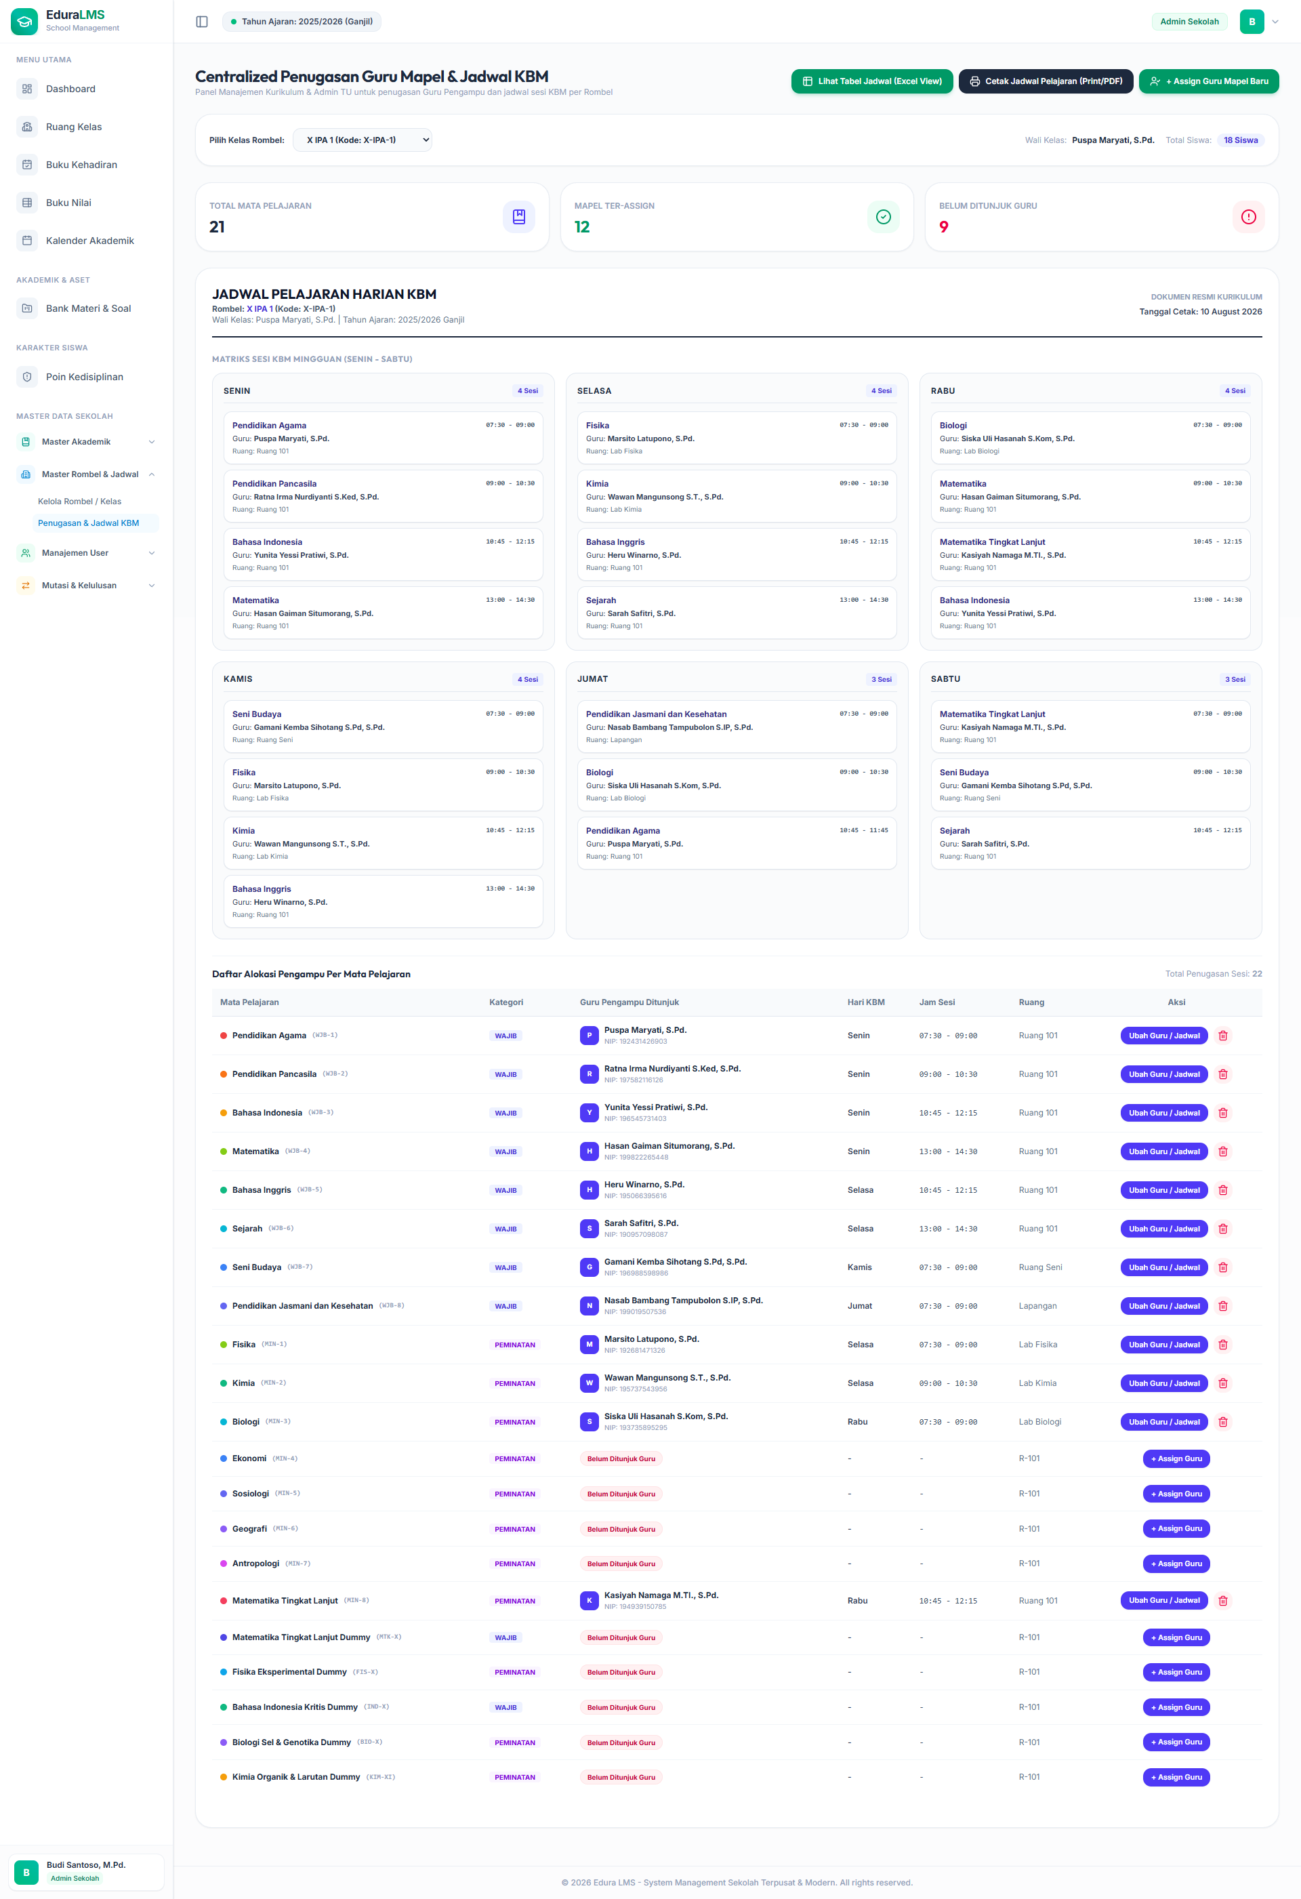Click the Poin Kedisiplinan shield icon
The width and height of the screenshot is (1301, 1899).
coord(27,377)
